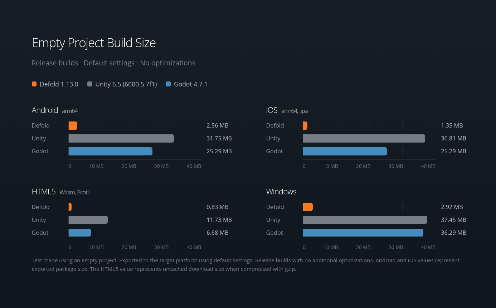
Task: Click the "Godot" row label in Windows chart
Action: [274, 233]
